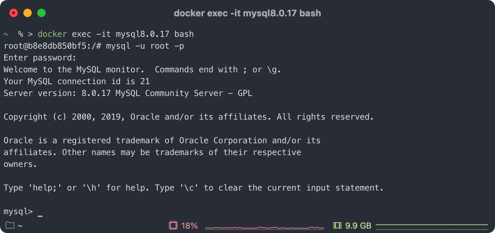Click the tilde directory label beside folder
This screenshot has height=233, width=495.
20,226
